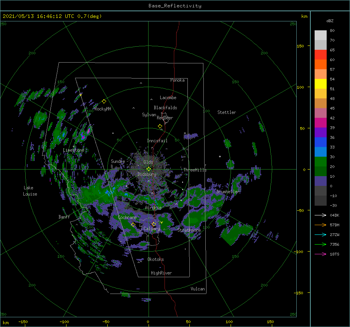This screenshot has height=327, width=350.
Task: Pick the yellow 51–54 dBZ swatch
Action: pos(320,84)
